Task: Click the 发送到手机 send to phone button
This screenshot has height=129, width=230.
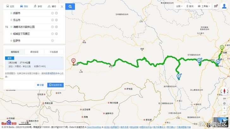Action: pyautogui.click(x=56, y=85)
